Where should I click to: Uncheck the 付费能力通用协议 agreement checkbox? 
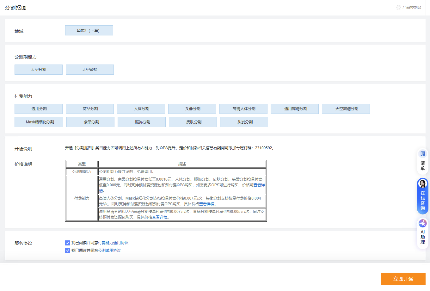(x=67, y=243)
